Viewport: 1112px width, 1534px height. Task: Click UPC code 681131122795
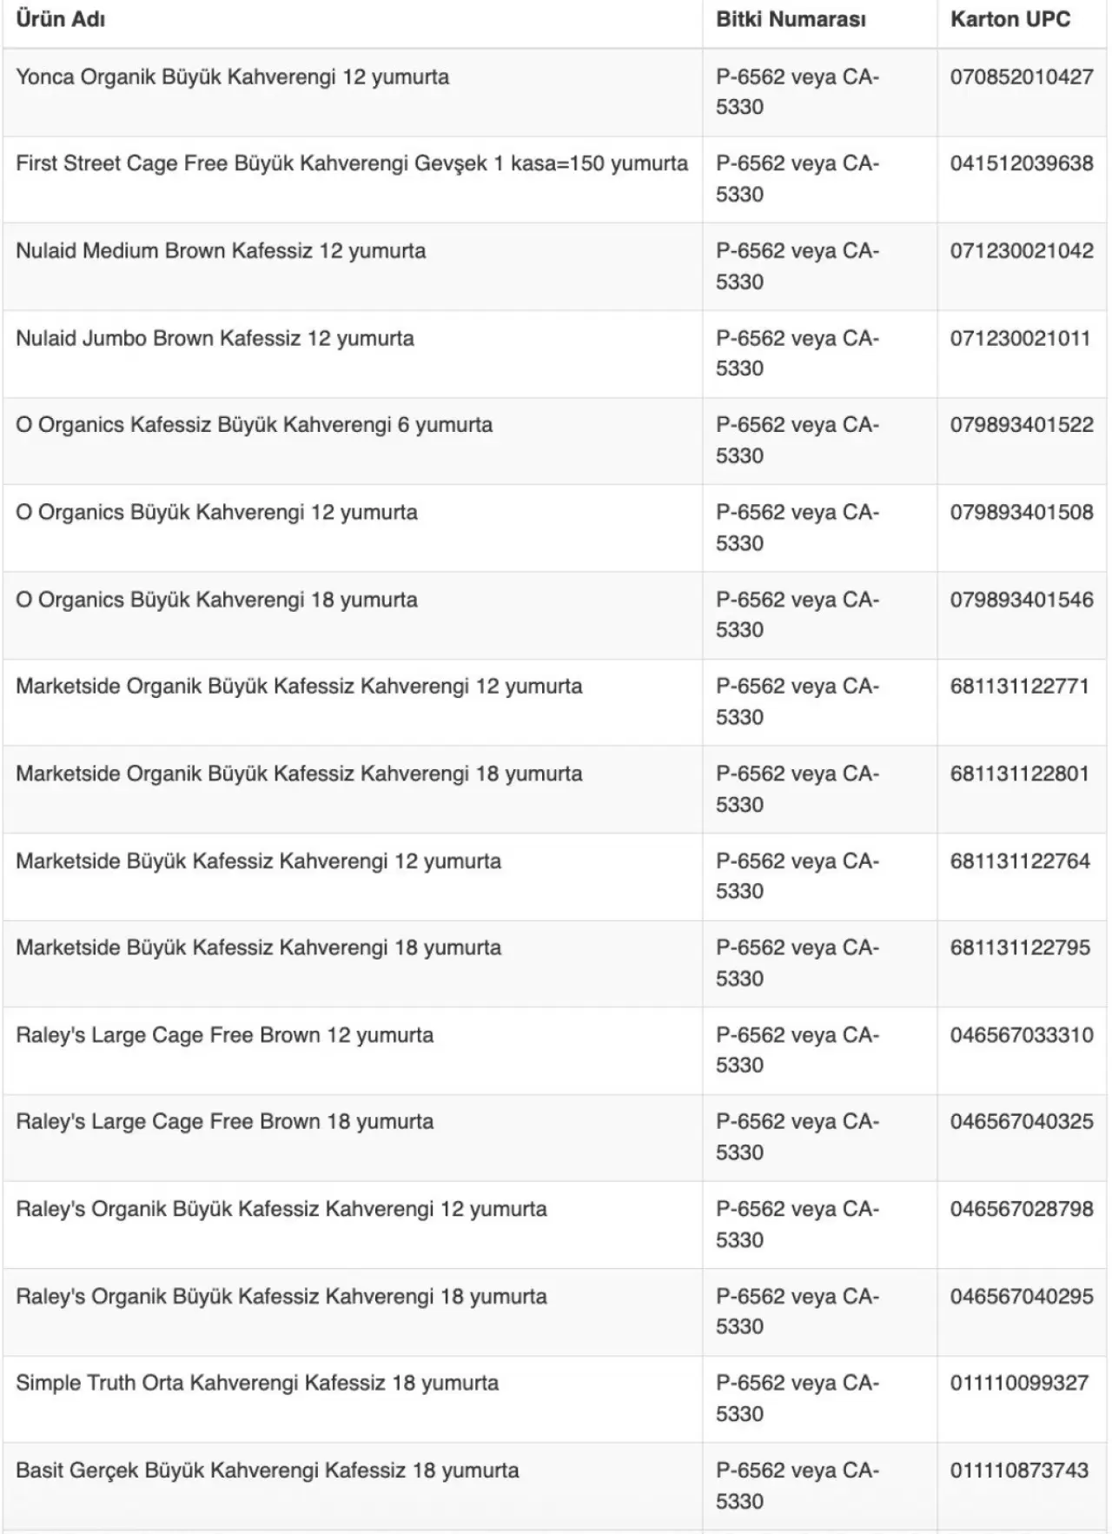pyautogui.click(x=1020, y=947)
